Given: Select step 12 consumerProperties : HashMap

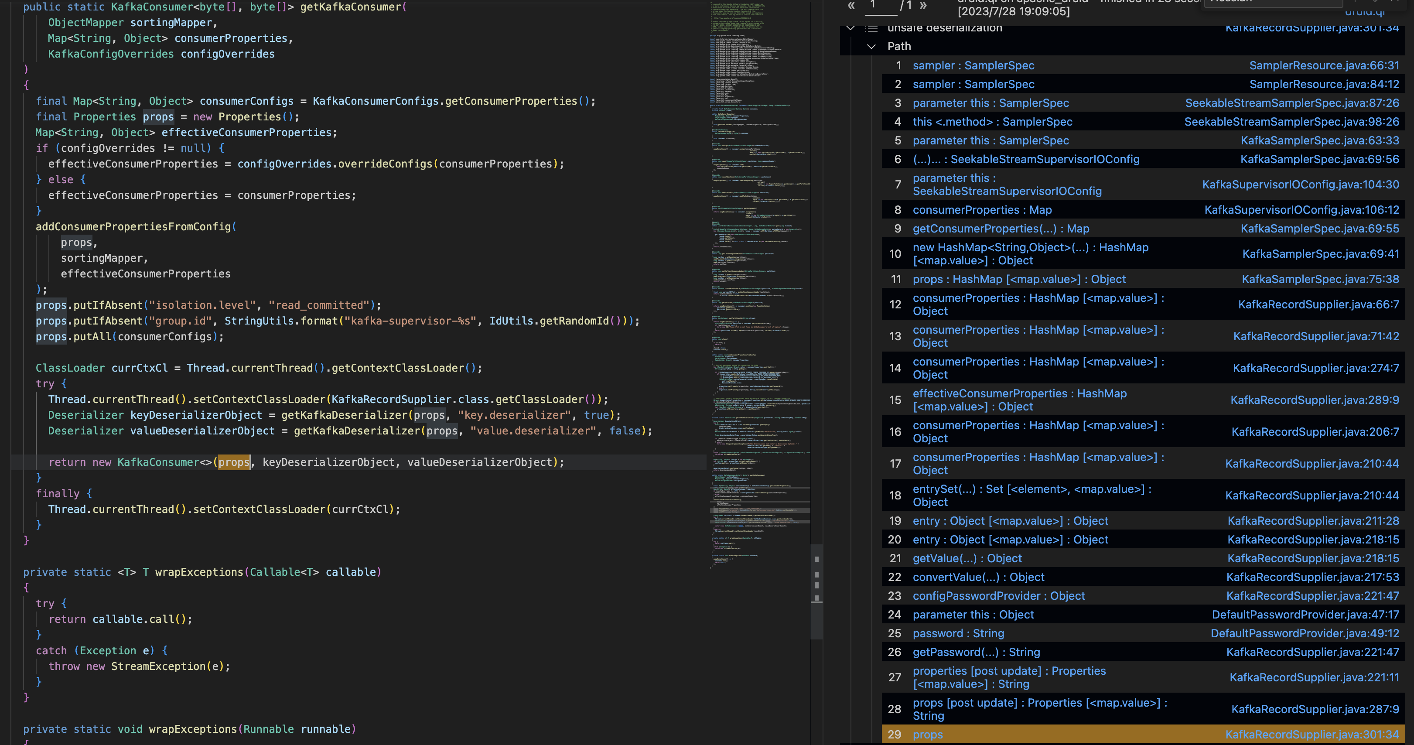Looking at the screenshot, I should 1038,304.
